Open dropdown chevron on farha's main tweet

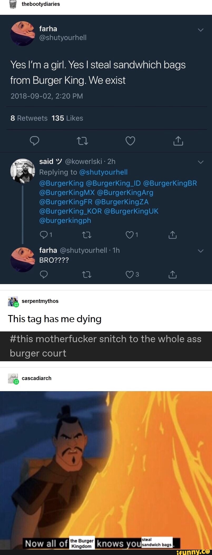(x=201, y=30)
